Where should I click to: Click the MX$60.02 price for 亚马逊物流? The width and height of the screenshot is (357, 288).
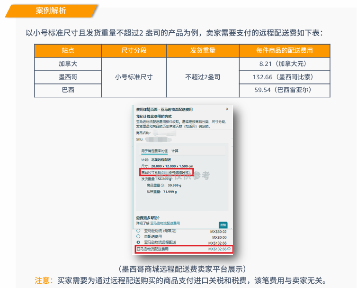pos(218,232)
